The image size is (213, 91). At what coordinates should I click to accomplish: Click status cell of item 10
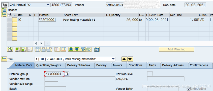coord(15,20)
